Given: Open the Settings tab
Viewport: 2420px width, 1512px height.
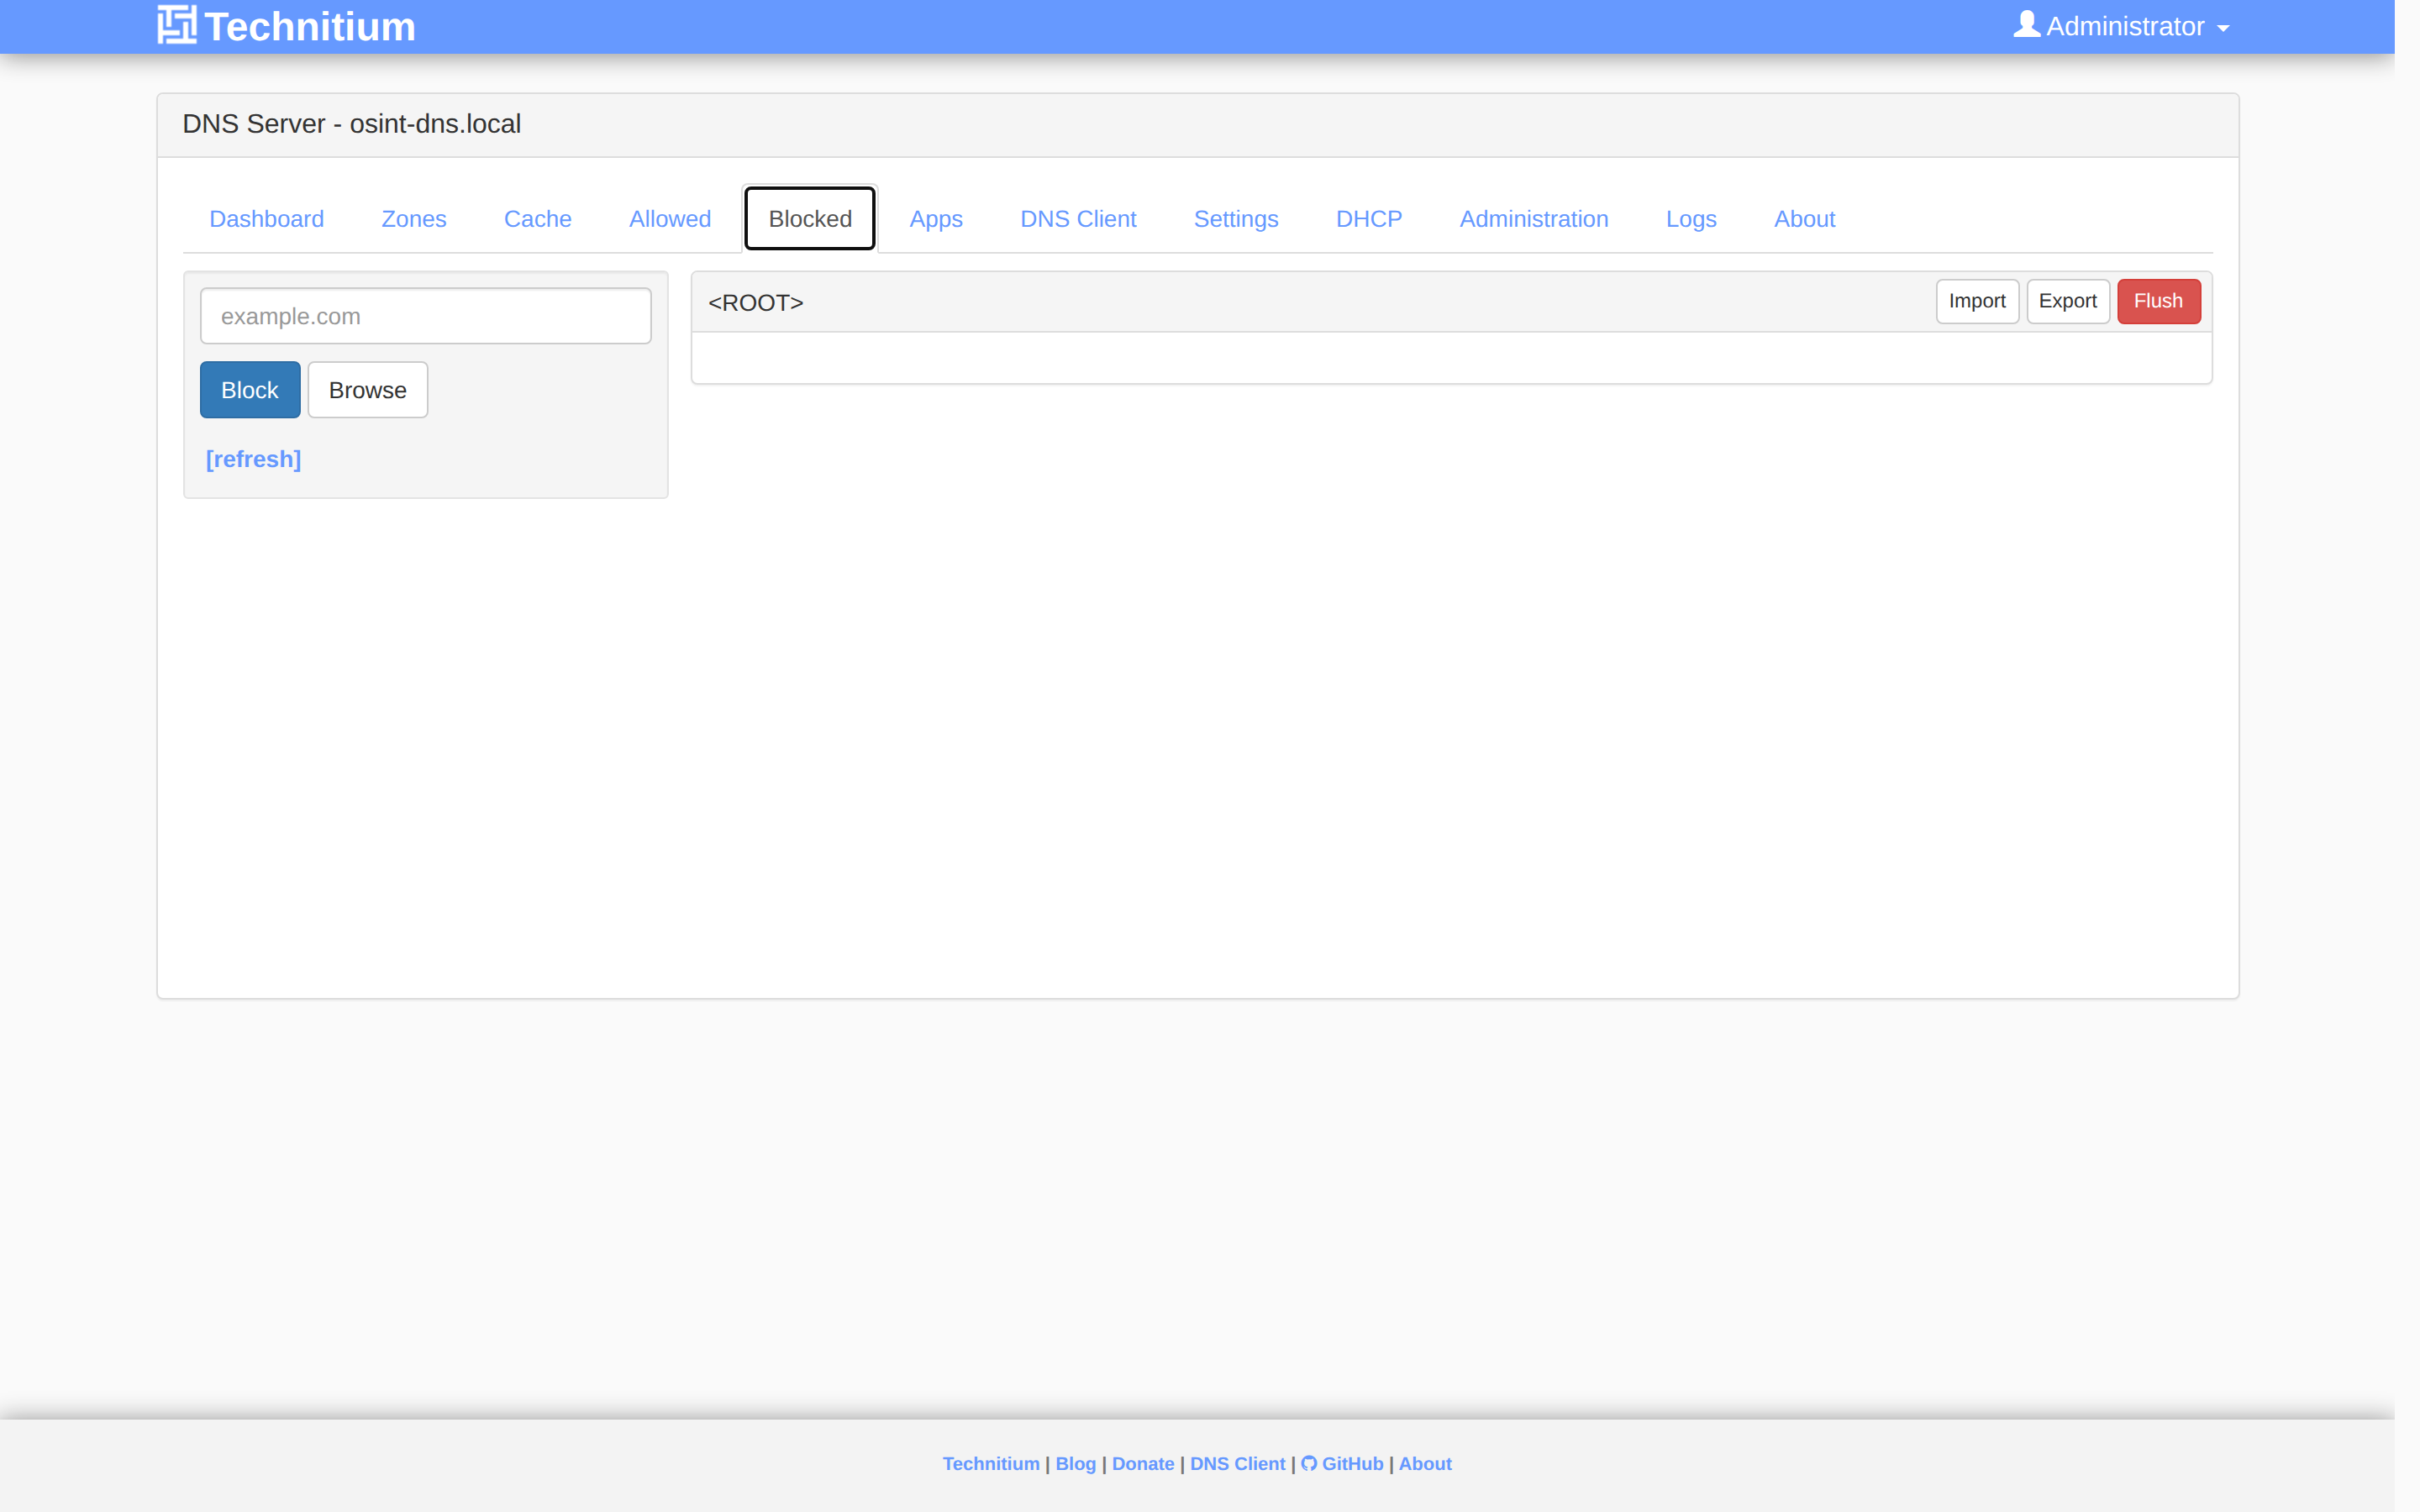Looking at the screenshot, I should tap(1235, 218).
